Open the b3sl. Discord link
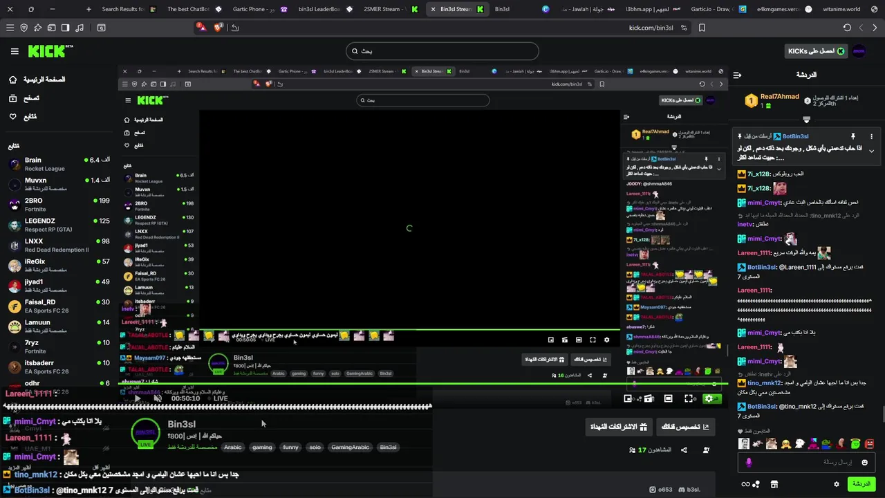The image size is (885, 498). tap(689, 490)
